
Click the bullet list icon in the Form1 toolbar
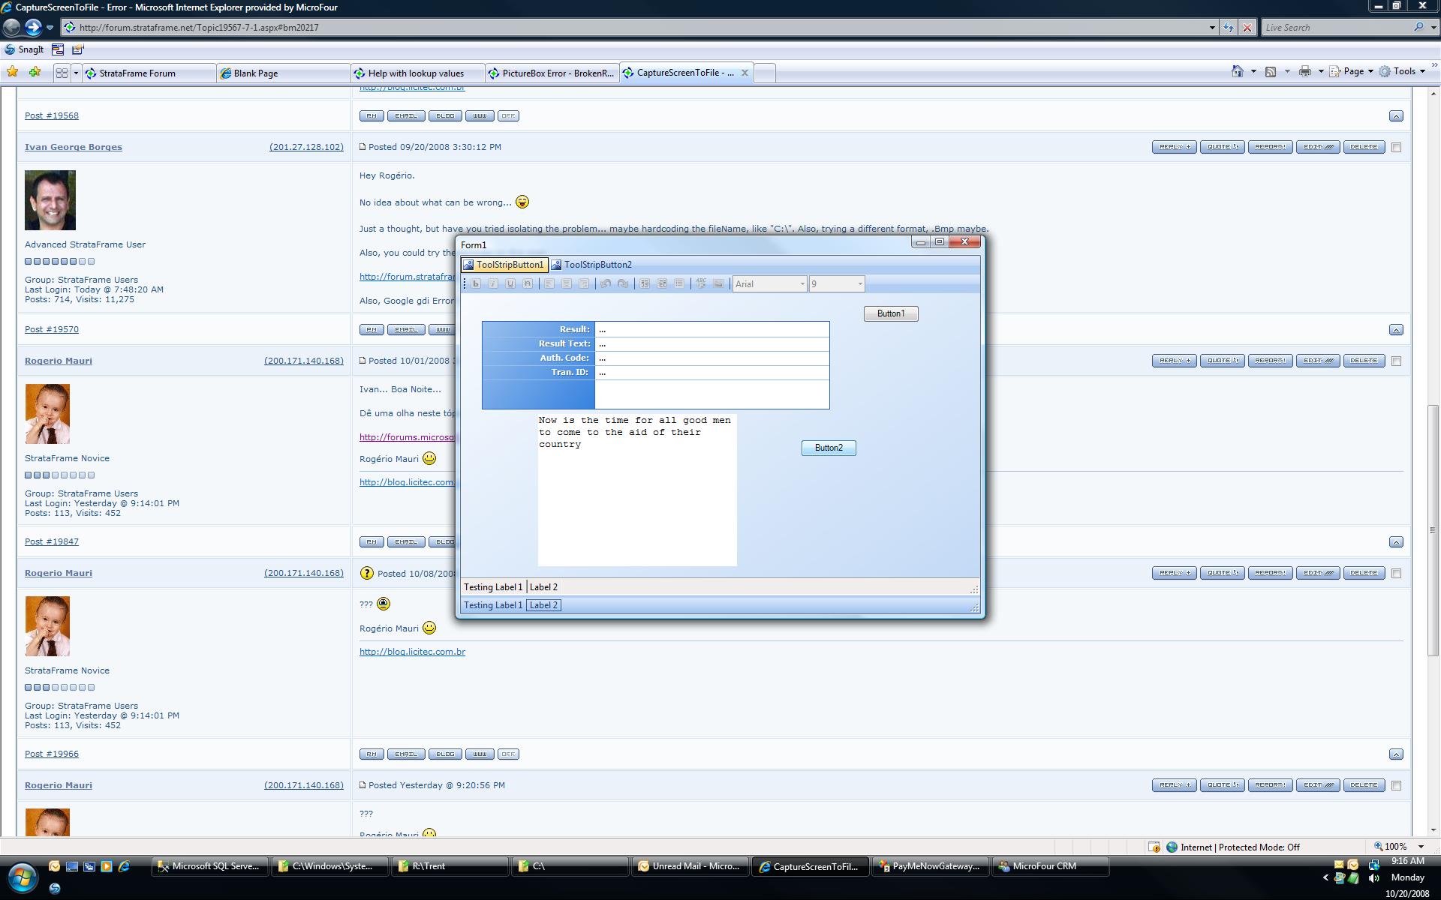[x=679, y=283]
